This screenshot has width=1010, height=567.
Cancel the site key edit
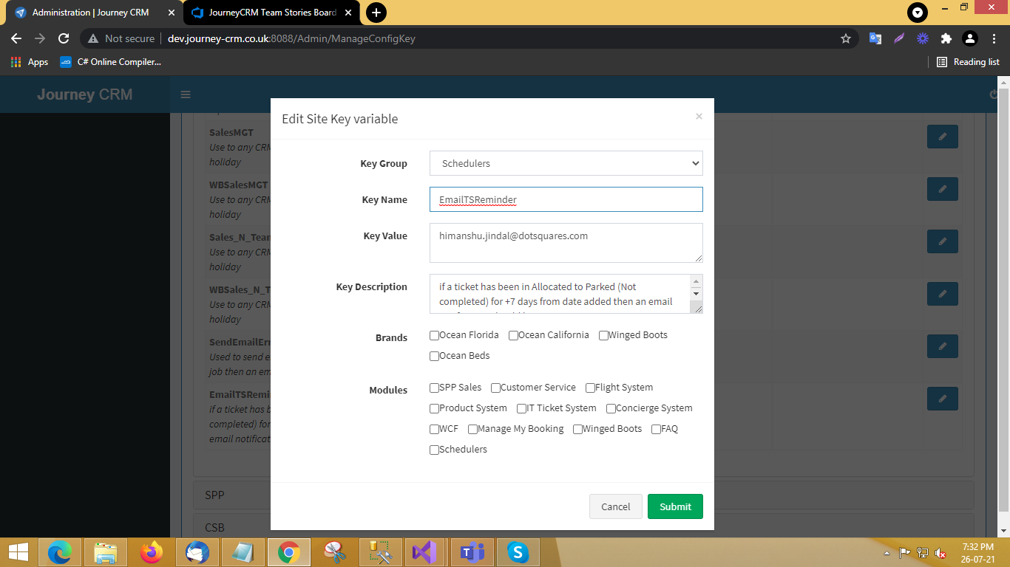(616, 506)
